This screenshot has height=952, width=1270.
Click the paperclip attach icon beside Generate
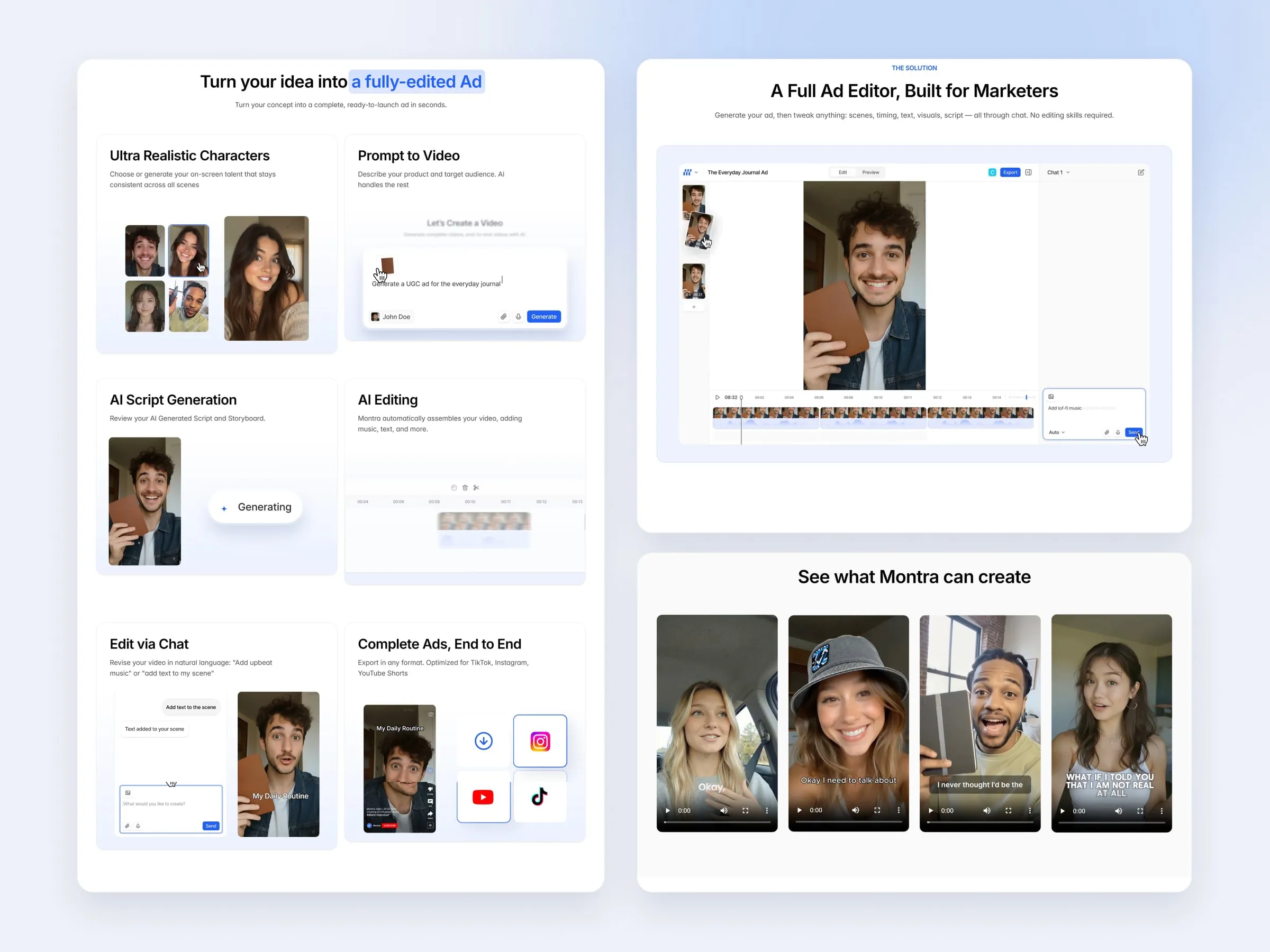click(504, 317)
